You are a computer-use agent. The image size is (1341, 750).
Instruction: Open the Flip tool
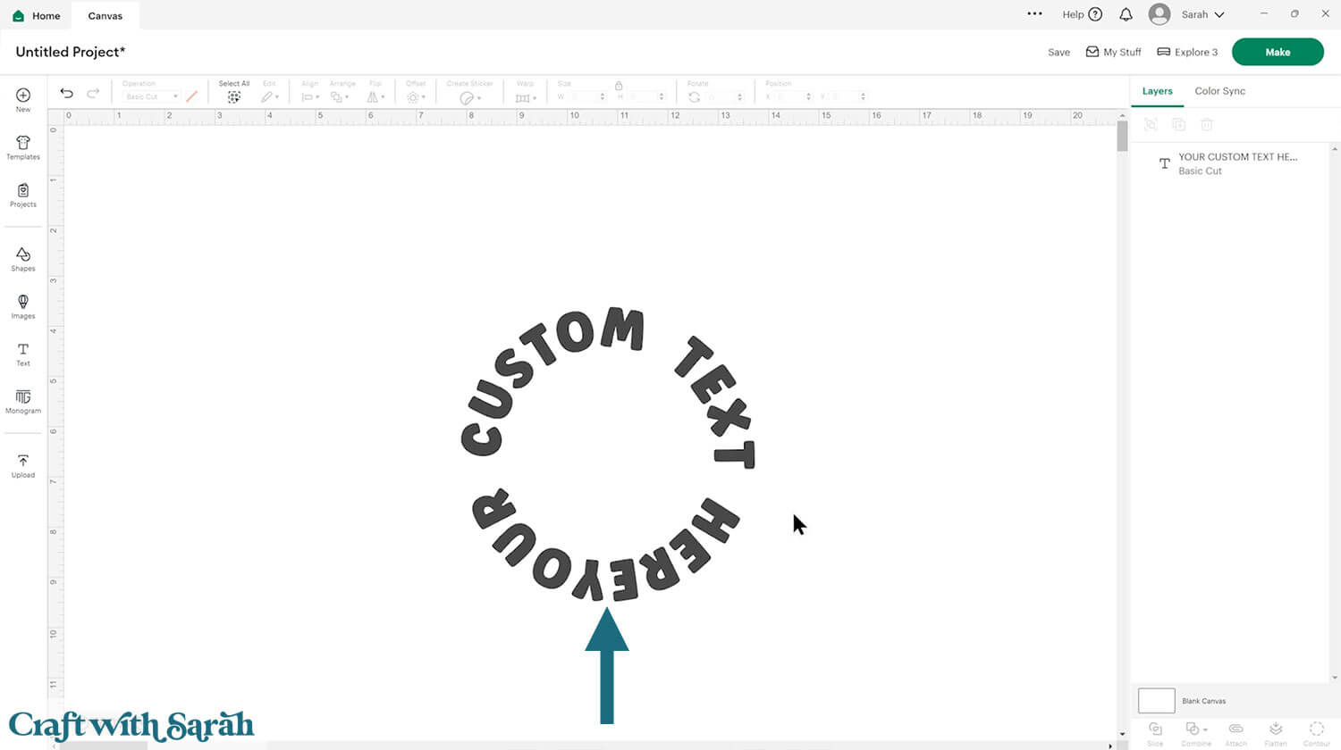[374, 96]
